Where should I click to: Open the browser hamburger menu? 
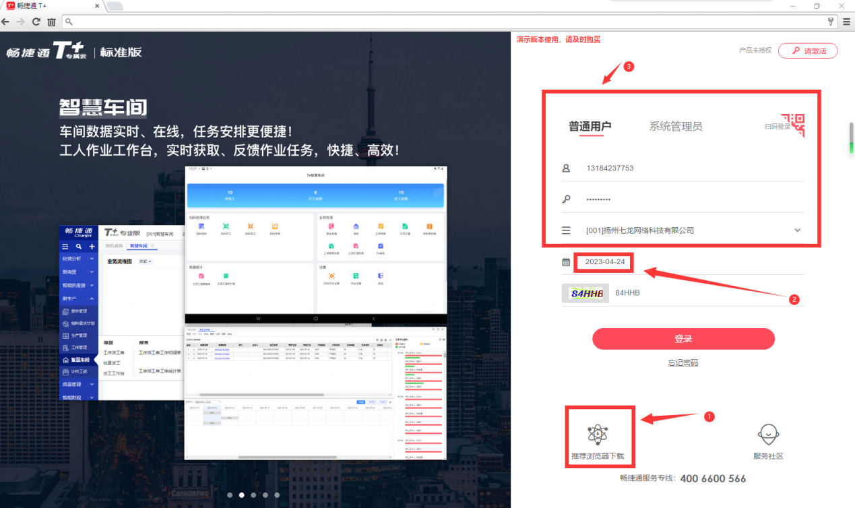847,22
